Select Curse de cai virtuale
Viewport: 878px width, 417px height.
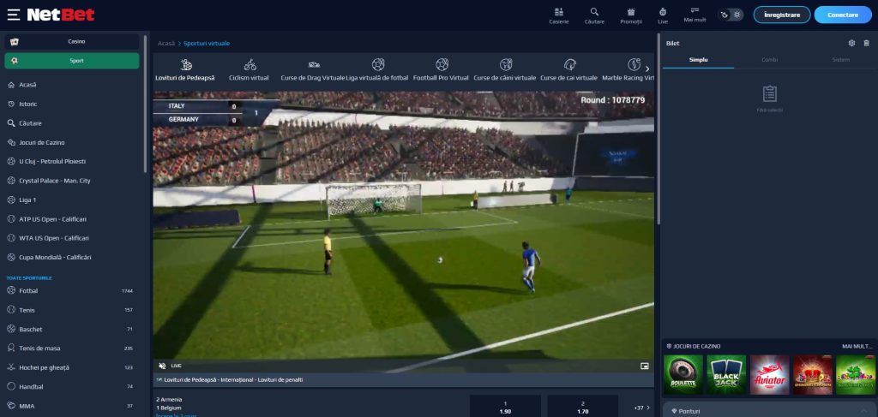tap(569, 70)
